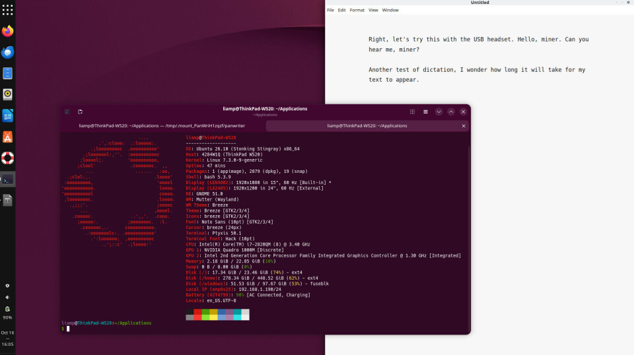Viewport: 634px width, 355px height.
Task: Maximize the terminal window with the up chevron
Action: click(x=451, y=112)
